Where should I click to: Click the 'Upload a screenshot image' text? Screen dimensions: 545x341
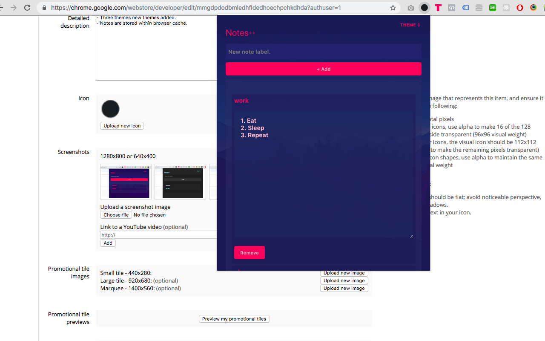pos(135,207)
